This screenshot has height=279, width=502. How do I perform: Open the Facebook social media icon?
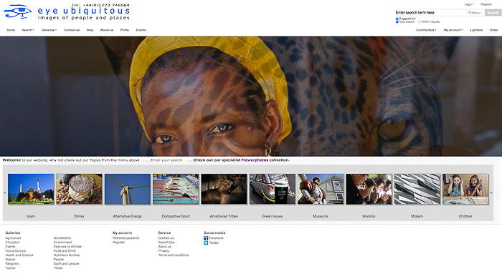click(x=206, y=238)
